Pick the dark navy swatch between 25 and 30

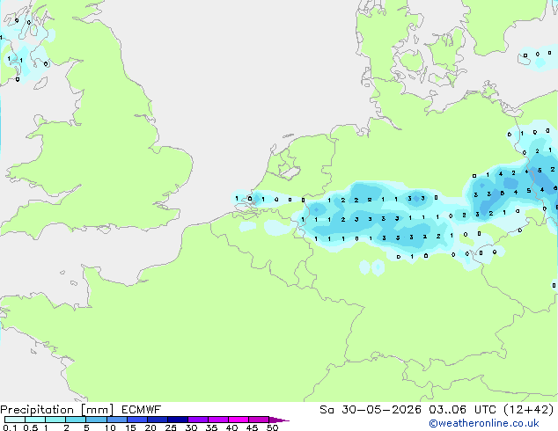tap(178, 420)
